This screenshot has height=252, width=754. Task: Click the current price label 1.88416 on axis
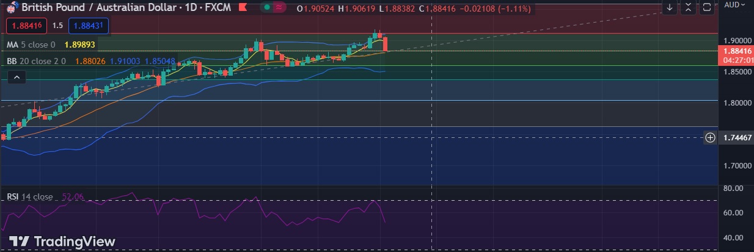point(736,52)
